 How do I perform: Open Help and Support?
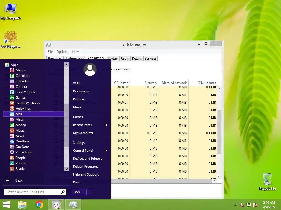pyautogui.click(x=86, y=174)
